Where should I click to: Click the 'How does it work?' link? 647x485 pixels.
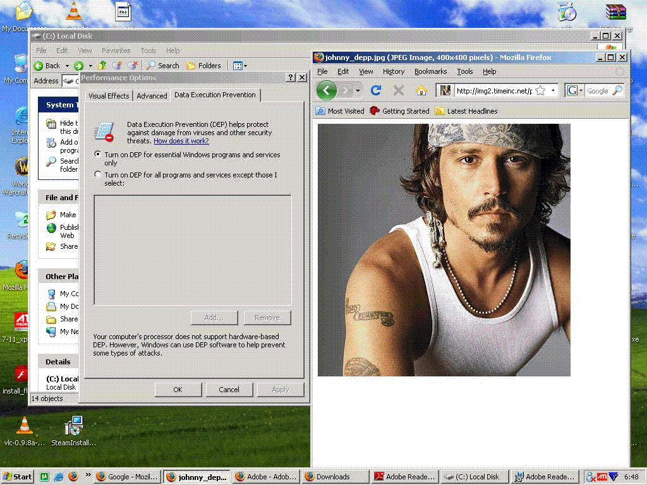coord(181,141)
